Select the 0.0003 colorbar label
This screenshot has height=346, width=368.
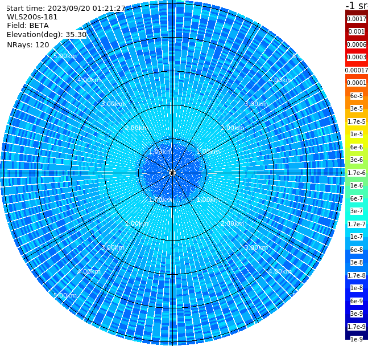pyautogui.click(x=357, y=57)
